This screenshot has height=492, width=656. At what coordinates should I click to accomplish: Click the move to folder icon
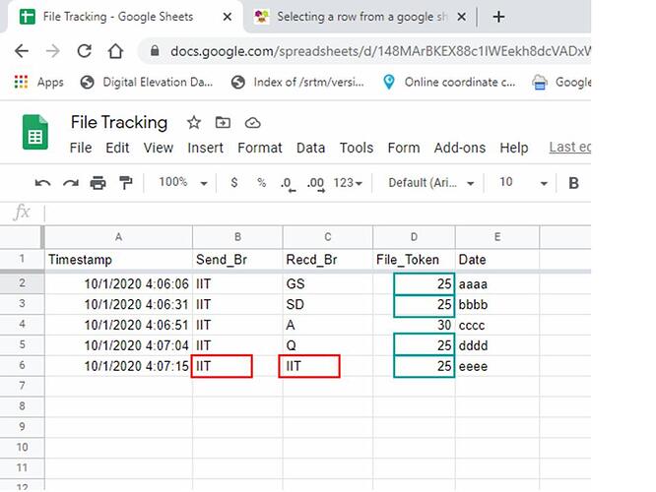(x=223, y=123)
